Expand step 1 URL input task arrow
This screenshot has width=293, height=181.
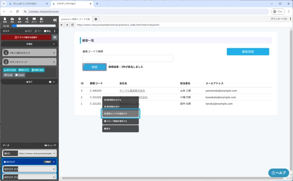click(x=54, y=53)
